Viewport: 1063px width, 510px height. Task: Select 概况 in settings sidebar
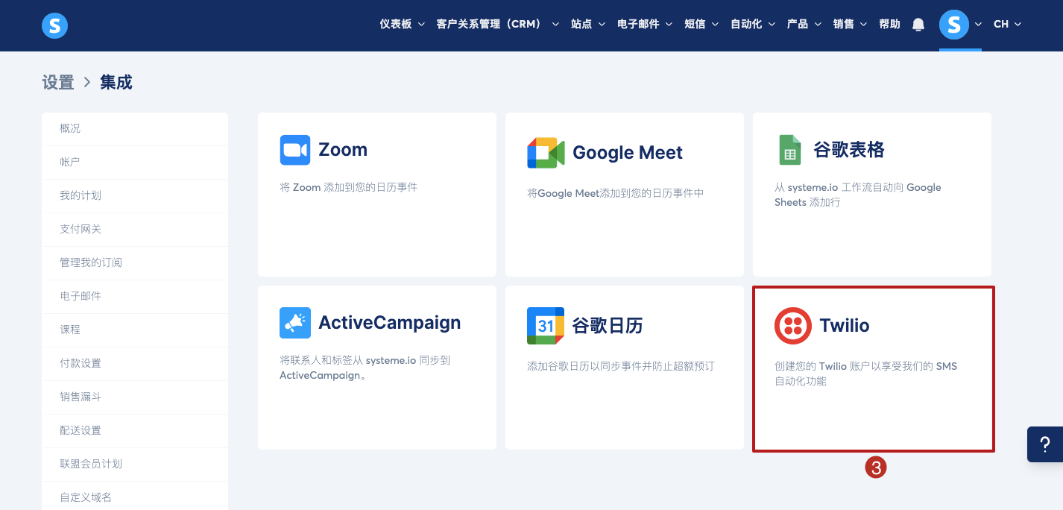click(135, 129)
